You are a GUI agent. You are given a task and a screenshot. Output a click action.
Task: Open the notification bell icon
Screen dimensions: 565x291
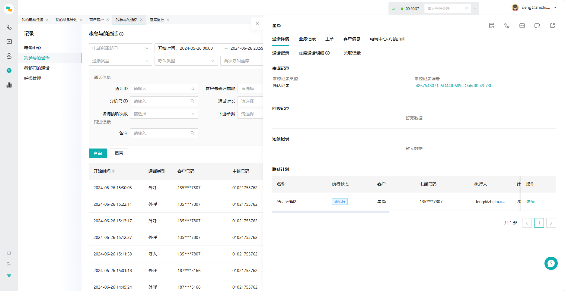point(9,253)
